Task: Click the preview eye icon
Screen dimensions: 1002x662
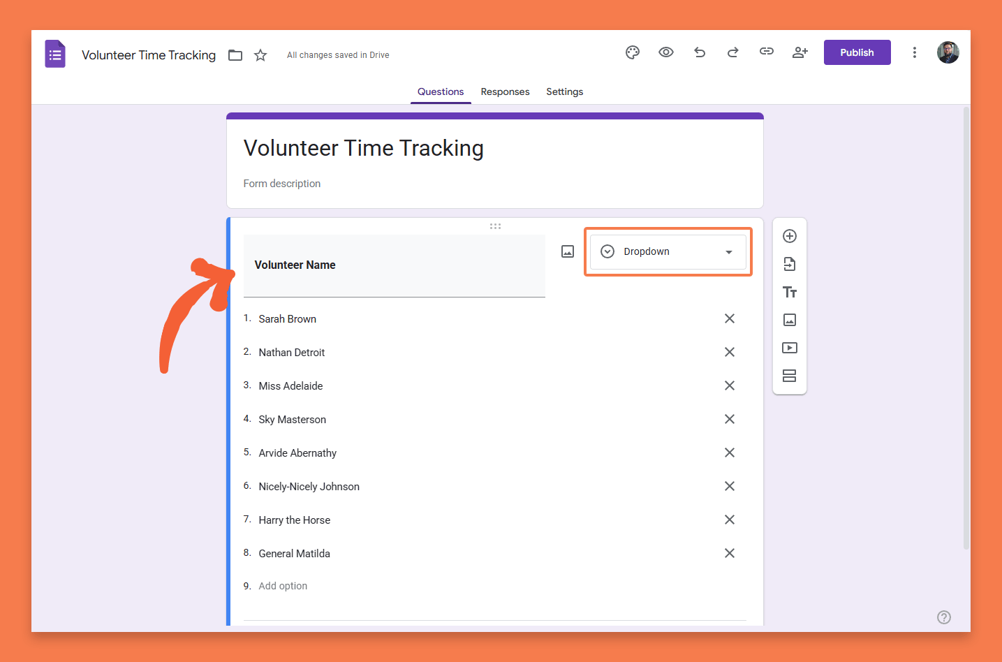Action: coord(666,52)
